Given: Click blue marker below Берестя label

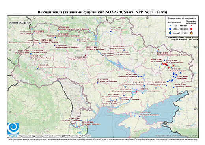Looking at the screenshot, I should (58, 31).
